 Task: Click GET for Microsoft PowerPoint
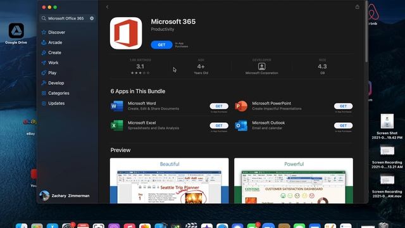click(343, 106)
